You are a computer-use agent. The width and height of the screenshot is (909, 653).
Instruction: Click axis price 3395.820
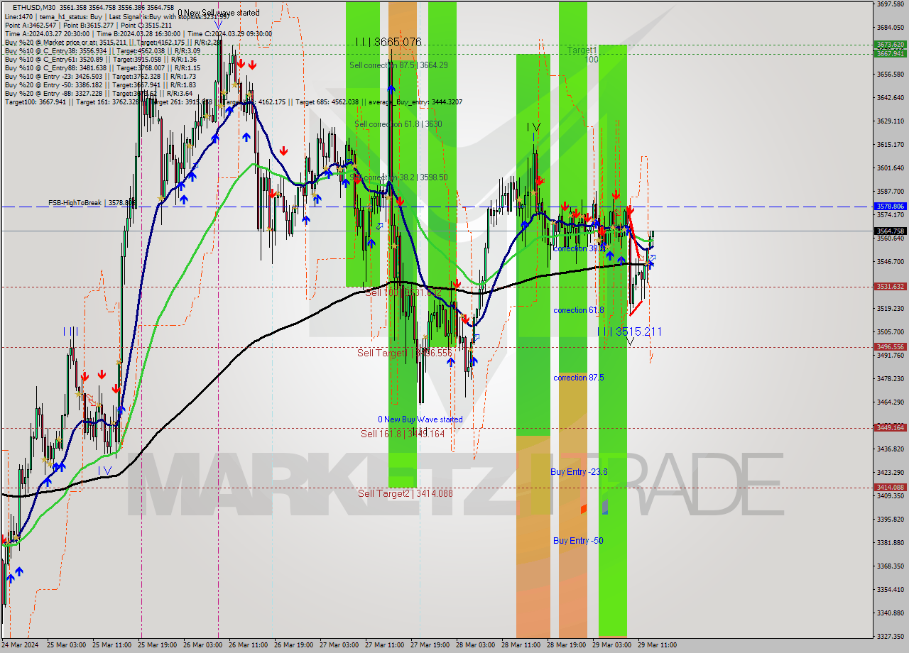tap(890, 520)
